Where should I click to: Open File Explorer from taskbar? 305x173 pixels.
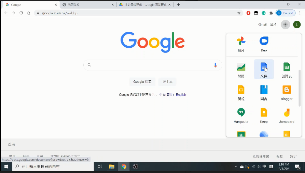pos(112,167)
